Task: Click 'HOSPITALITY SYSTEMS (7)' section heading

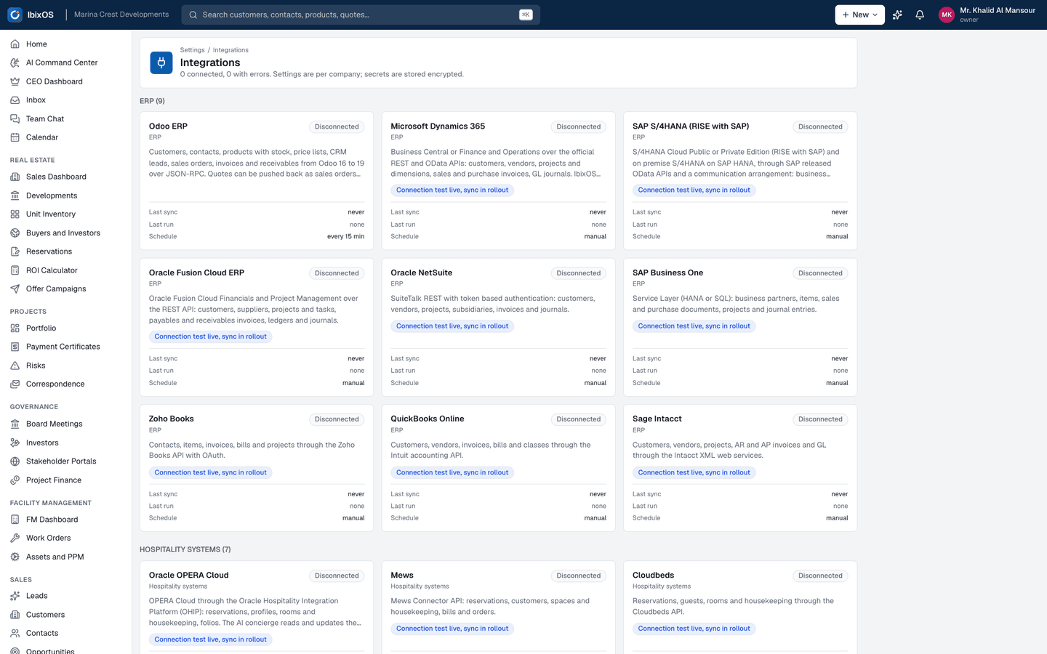Action: click(x=185, y=549)
